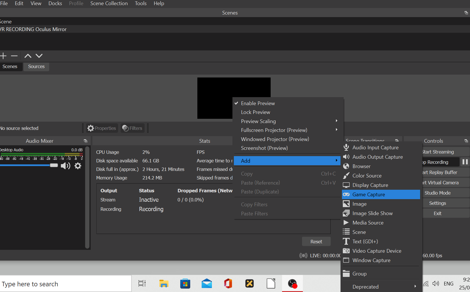Move the selected scene up with the arrow icon
Viewport: 470px width, 292px height.
tap(27, 56)
